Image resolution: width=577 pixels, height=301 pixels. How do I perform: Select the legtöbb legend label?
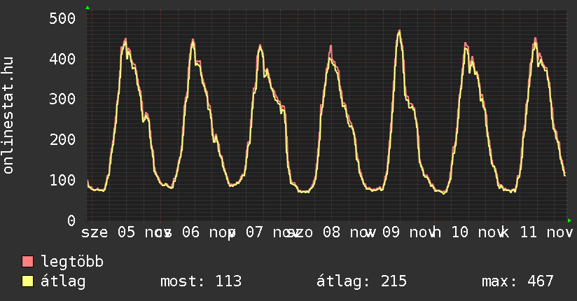click(x=73, y=262)
